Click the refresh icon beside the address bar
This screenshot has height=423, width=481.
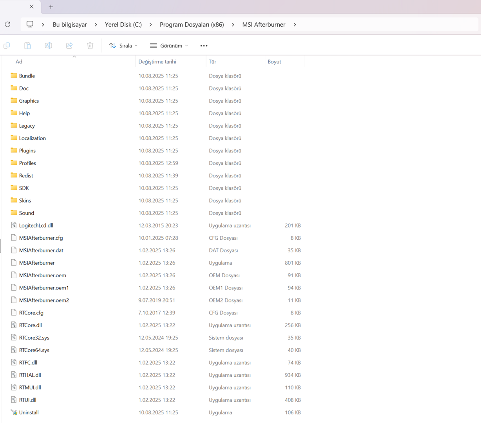pyautogui.click(x=7, y=24)
